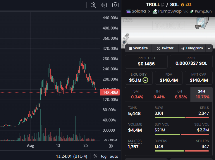Open chart settings gear icon
215x160 pixels.
pyautogui.click(x=104, y=5)
